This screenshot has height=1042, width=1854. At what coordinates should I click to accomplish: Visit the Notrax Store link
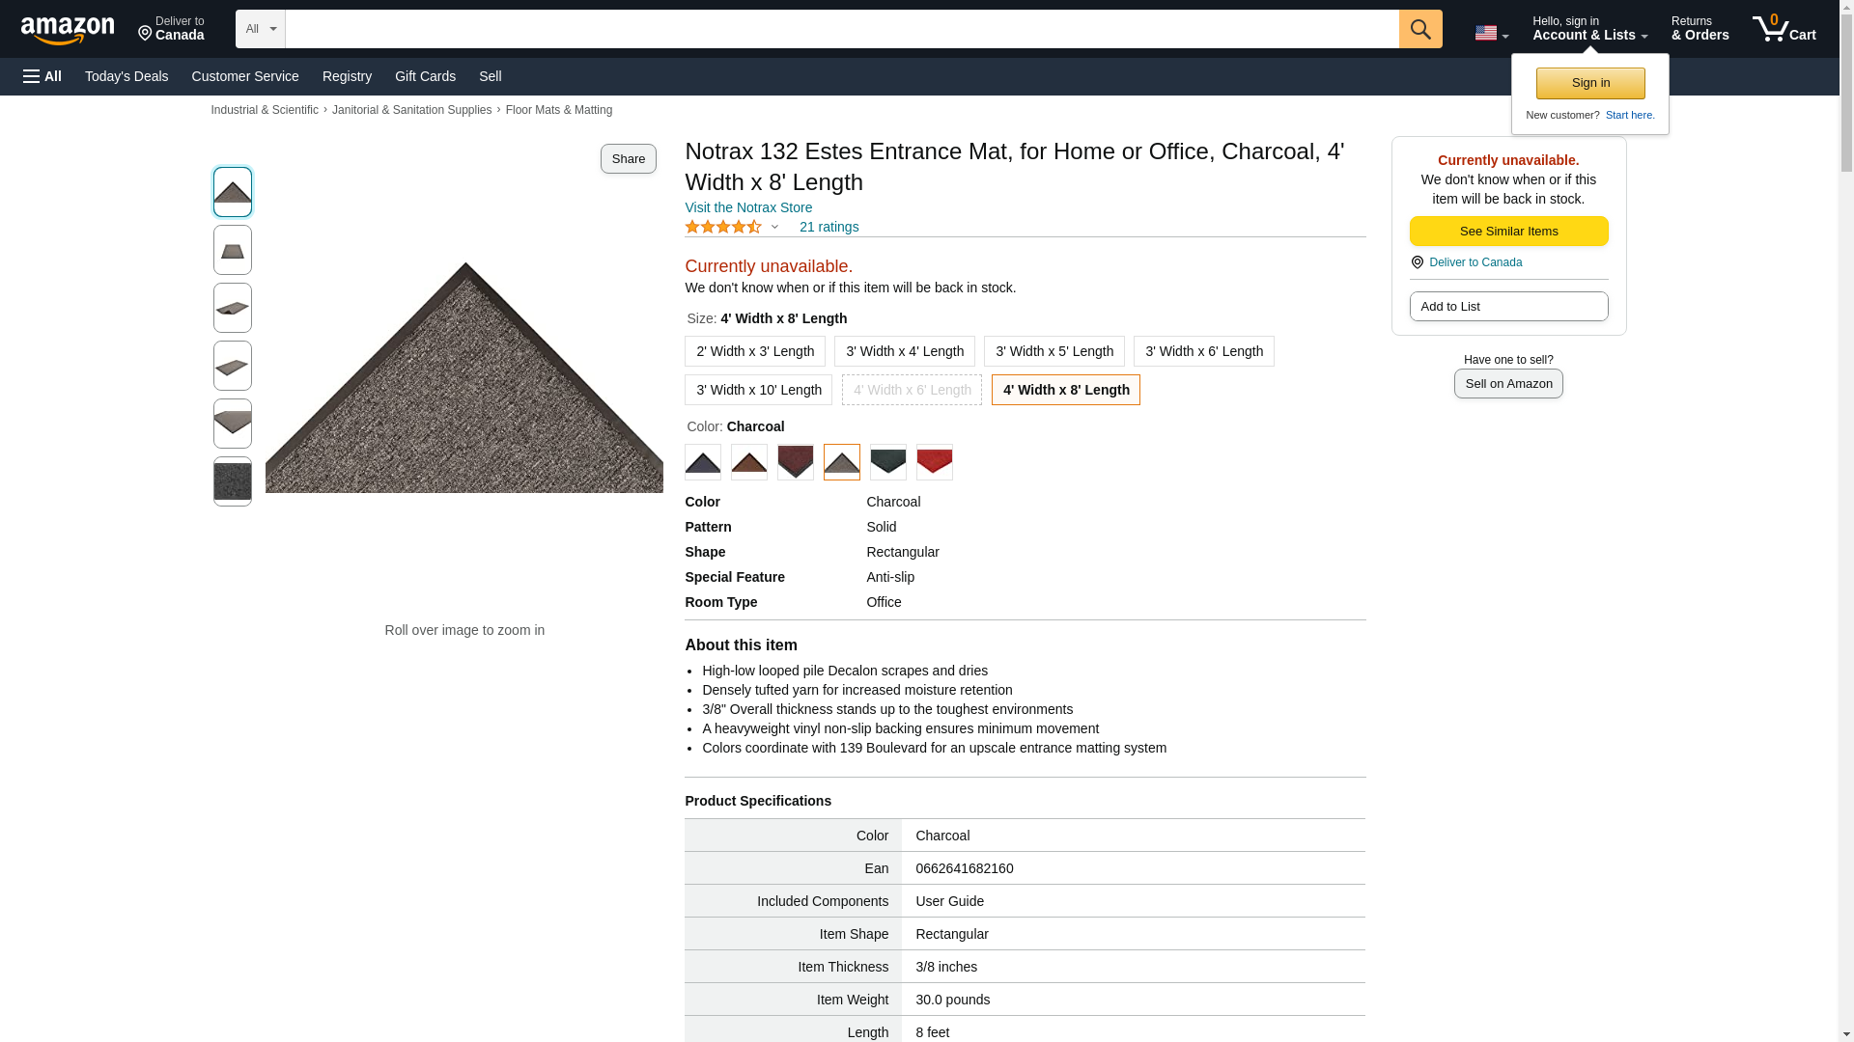tap(748, 207)
